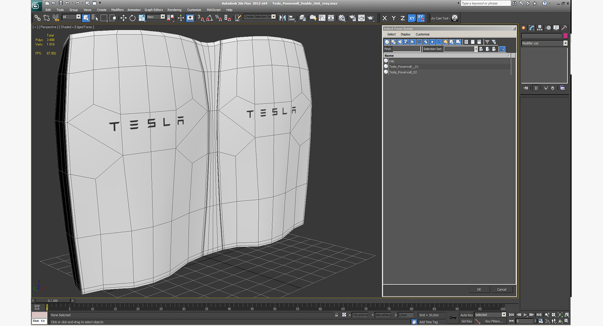Click the Find input field
Image resolution: width=603 pixels, height=326 pixels.
coord(407,49)
